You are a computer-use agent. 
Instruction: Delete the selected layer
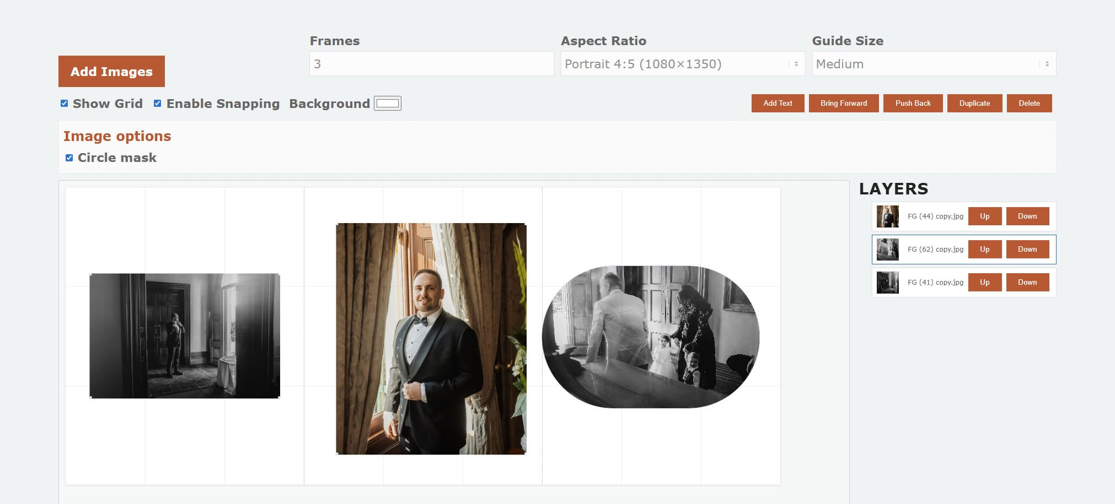point(1029,103)
